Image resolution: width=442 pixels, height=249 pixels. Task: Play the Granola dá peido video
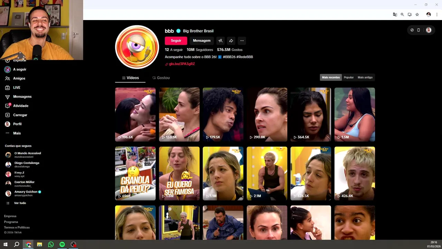135,173
